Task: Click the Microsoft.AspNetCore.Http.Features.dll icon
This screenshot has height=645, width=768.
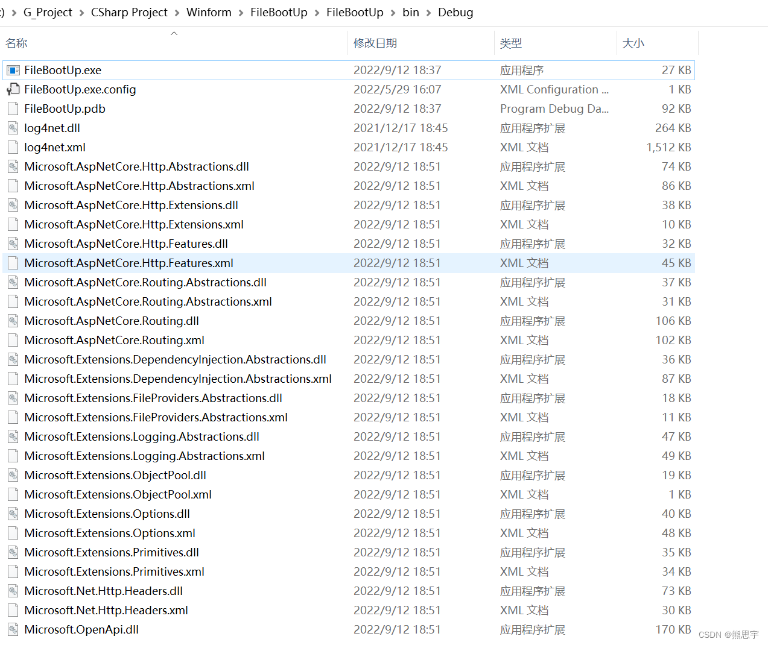Action: tap(13, 244)
